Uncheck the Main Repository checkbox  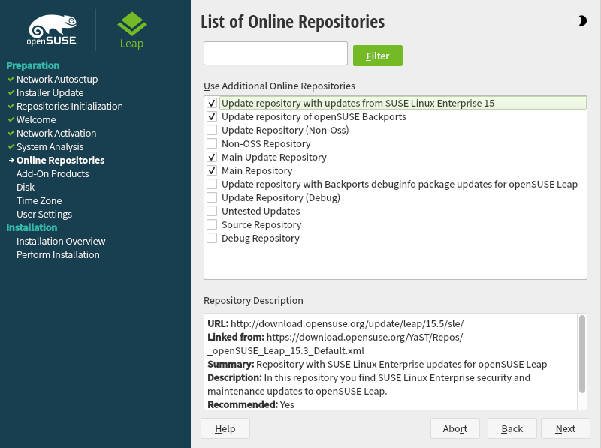[213, 171]
